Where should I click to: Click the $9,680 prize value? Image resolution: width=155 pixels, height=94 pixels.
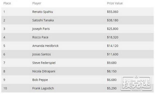tap(112, 63)
